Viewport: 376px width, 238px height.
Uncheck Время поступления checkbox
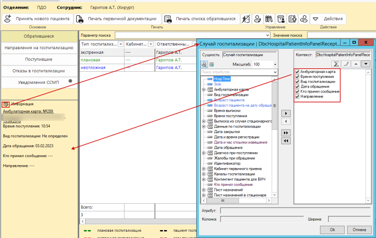point(297,77)
